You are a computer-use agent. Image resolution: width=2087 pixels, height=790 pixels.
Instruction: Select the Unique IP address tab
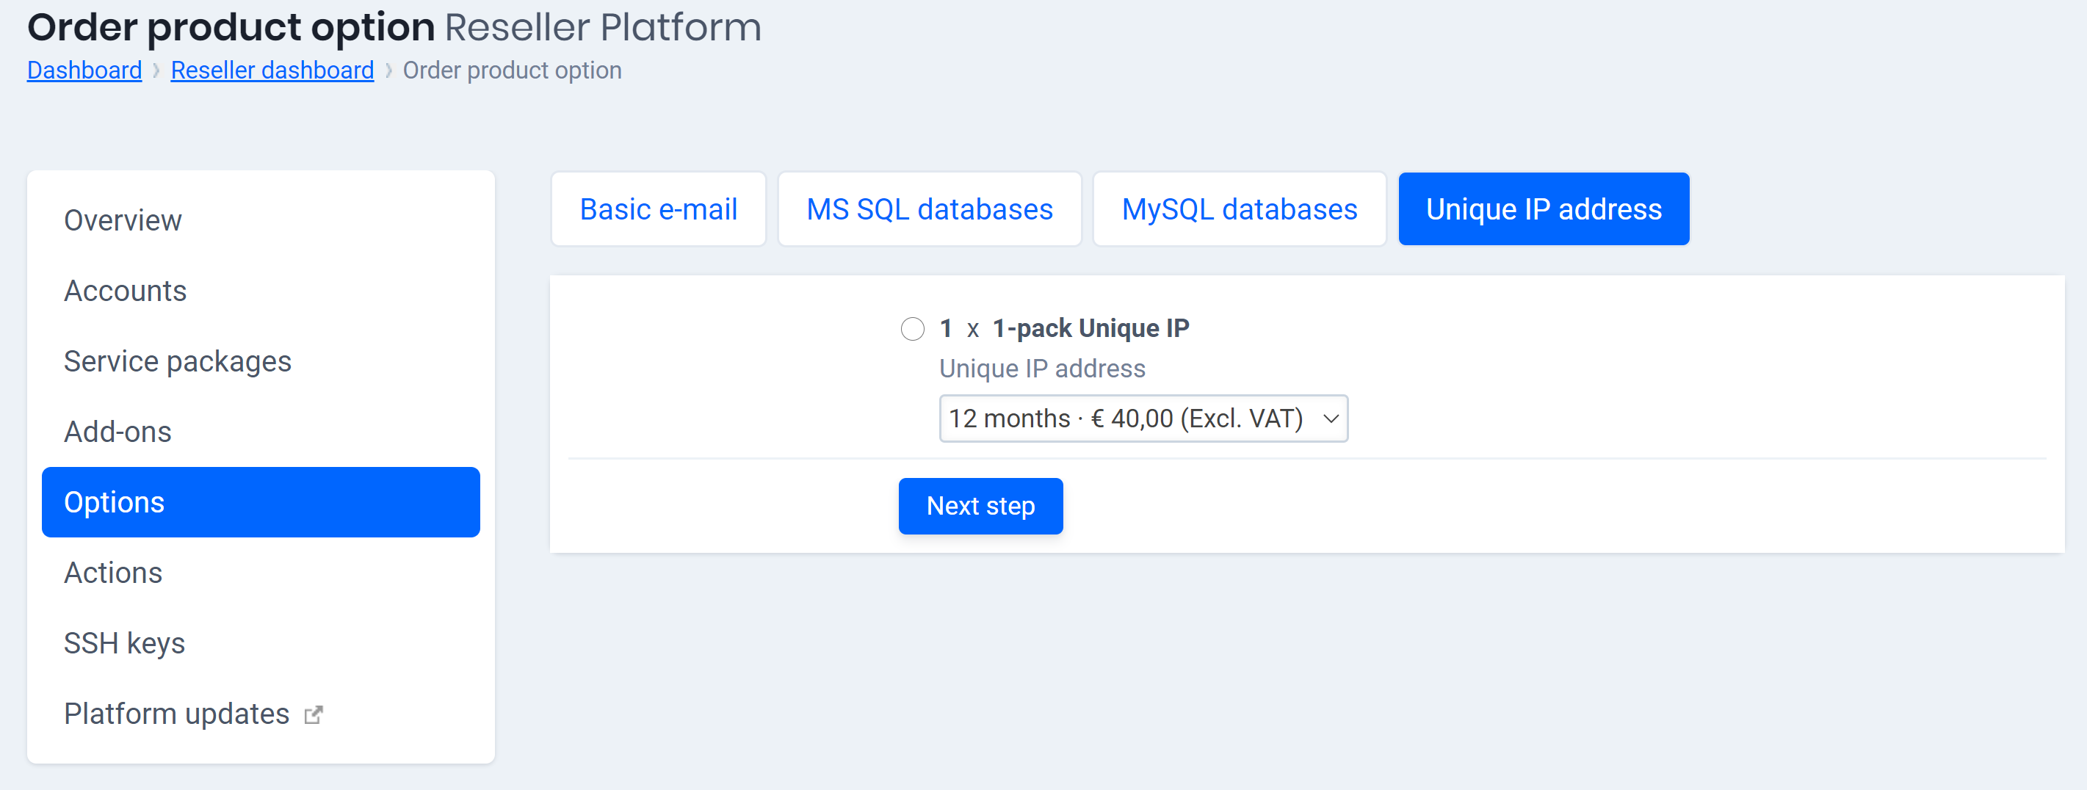click(1543, 209)
